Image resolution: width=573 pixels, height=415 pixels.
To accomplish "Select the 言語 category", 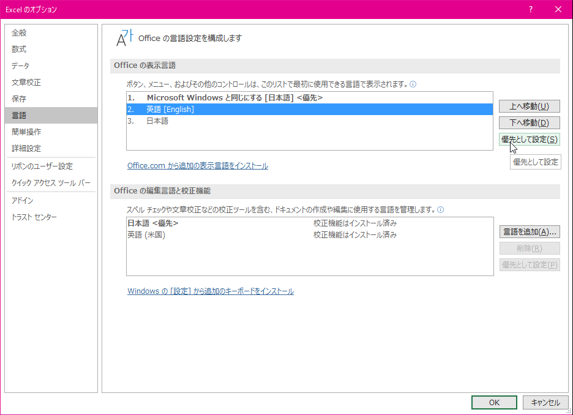I will 51,116.
